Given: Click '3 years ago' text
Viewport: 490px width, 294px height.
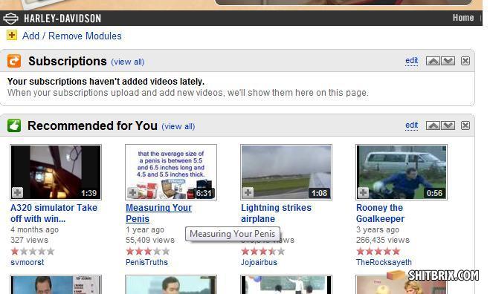Looking at the screenshot, I should [378, 229].
